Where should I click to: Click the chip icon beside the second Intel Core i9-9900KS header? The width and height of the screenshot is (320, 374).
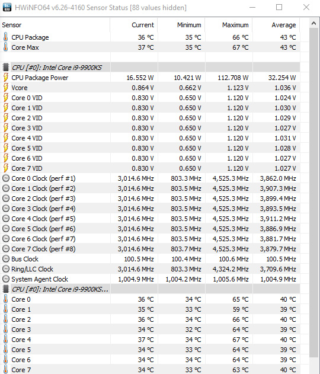point(6,289)
